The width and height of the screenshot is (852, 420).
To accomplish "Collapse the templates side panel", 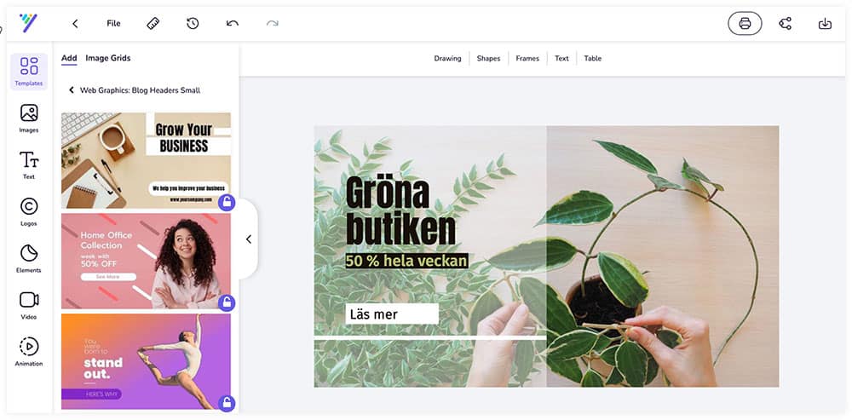I will click(248, 239).
